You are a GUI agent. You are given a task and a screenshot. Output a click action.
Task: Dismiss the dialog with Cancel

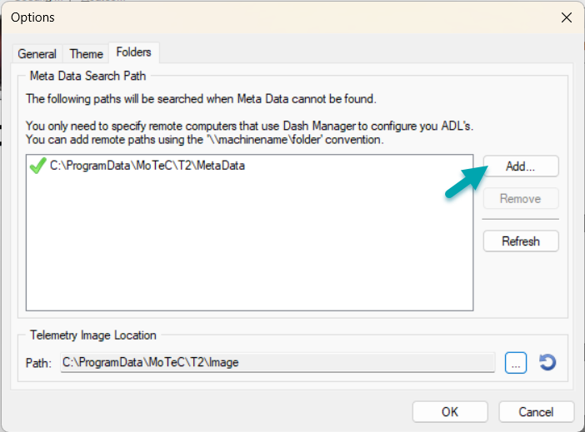coord(536,412)
